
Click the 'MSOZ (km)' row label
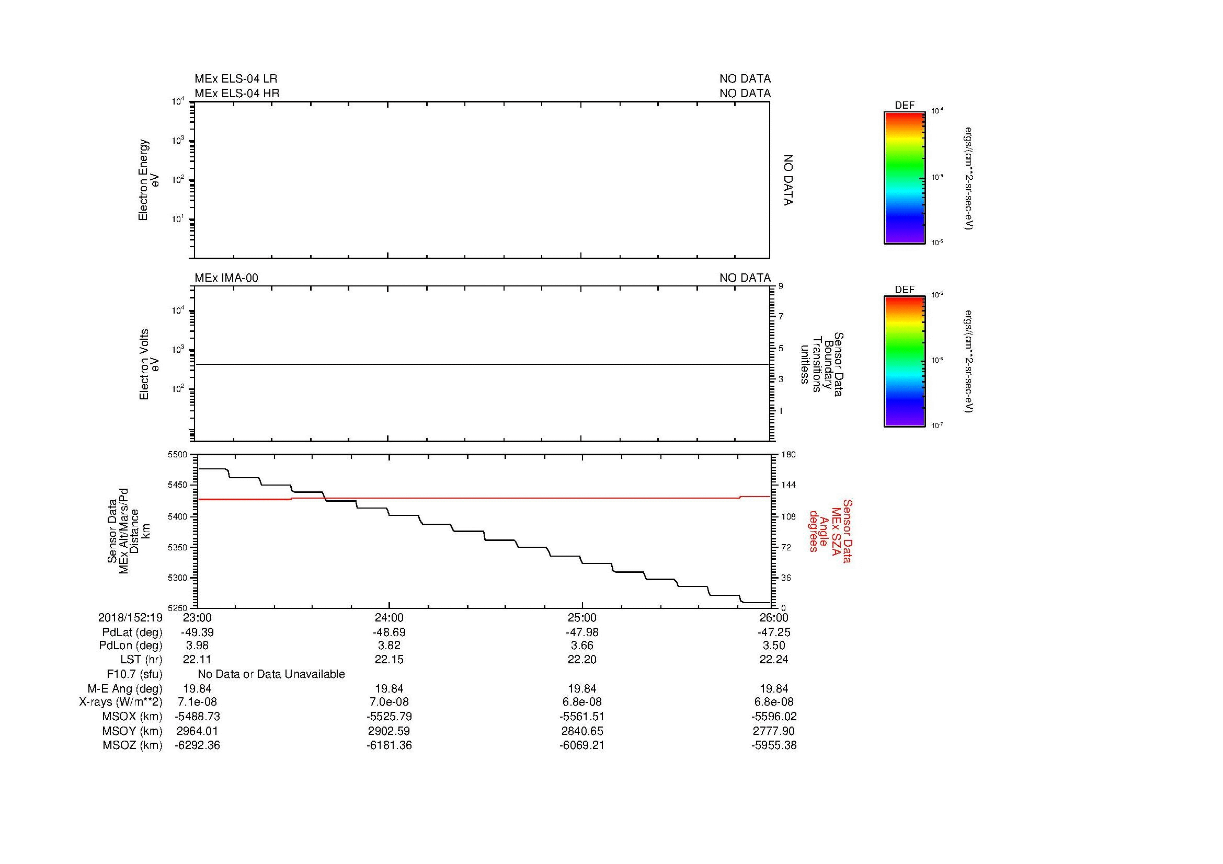point(132,746)
